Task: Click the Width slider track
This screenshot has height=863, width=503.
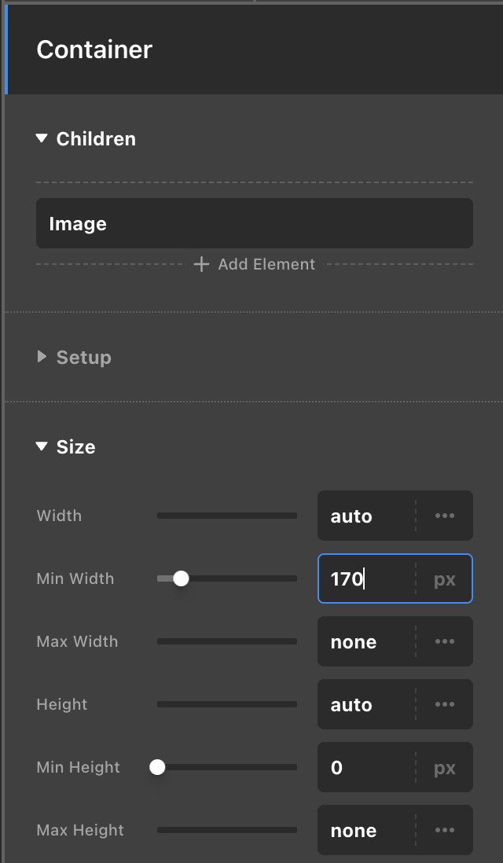Action: pos(226,516)
